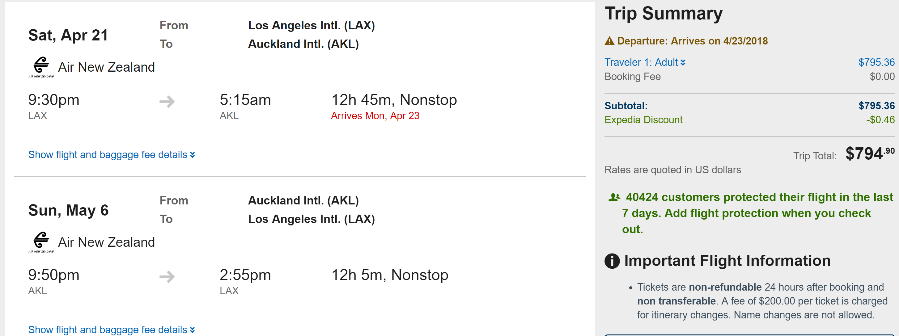Click the Trip Summary heading

(x=664, y=14)
